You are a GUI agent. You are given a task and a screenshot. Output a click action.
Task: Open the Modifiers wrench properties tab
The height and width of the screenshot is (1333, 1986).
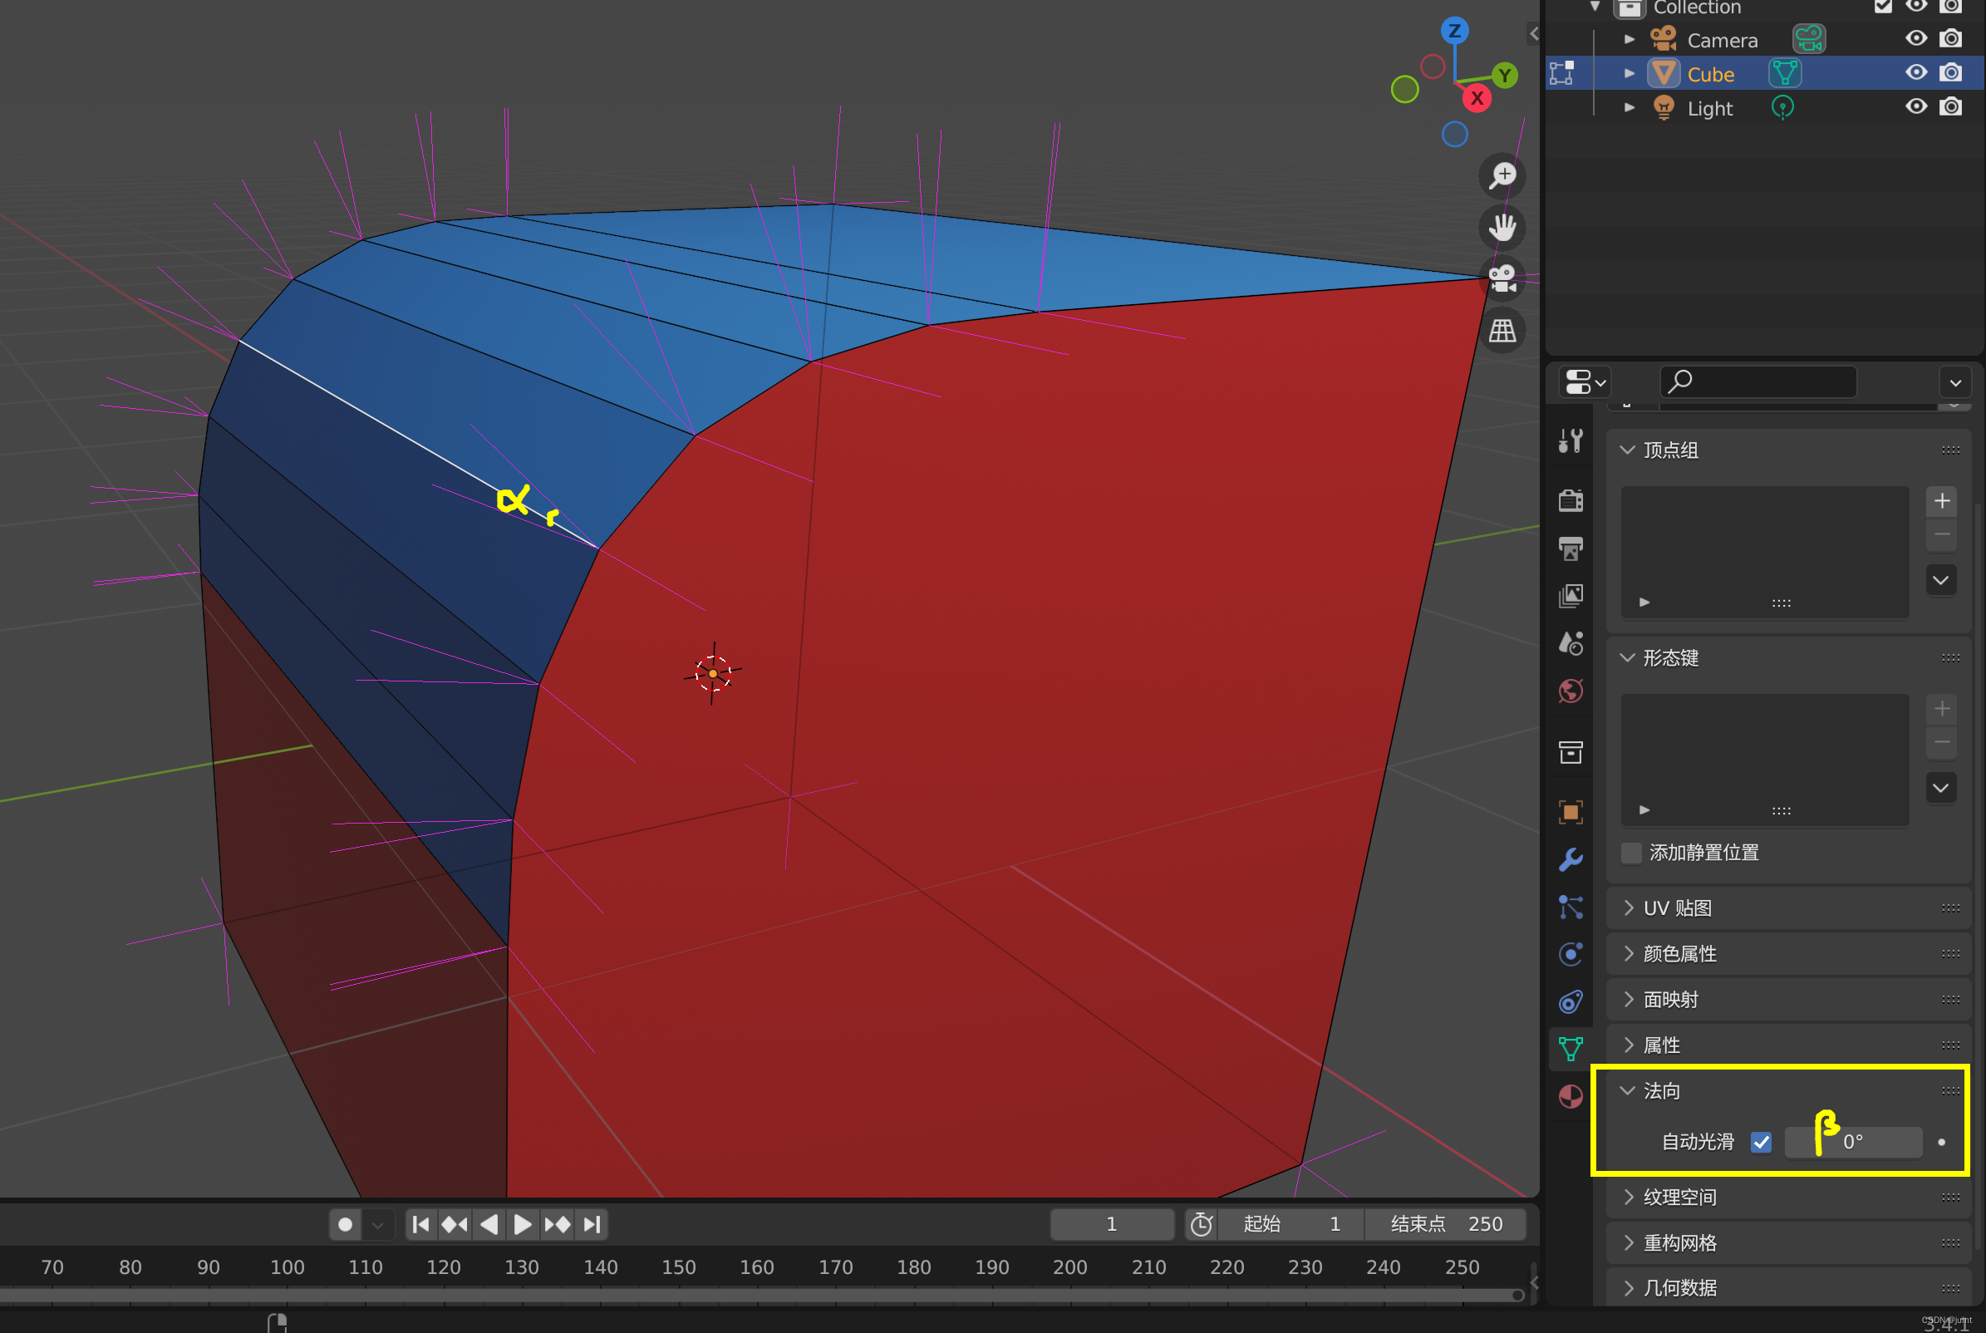(1571, 859)
